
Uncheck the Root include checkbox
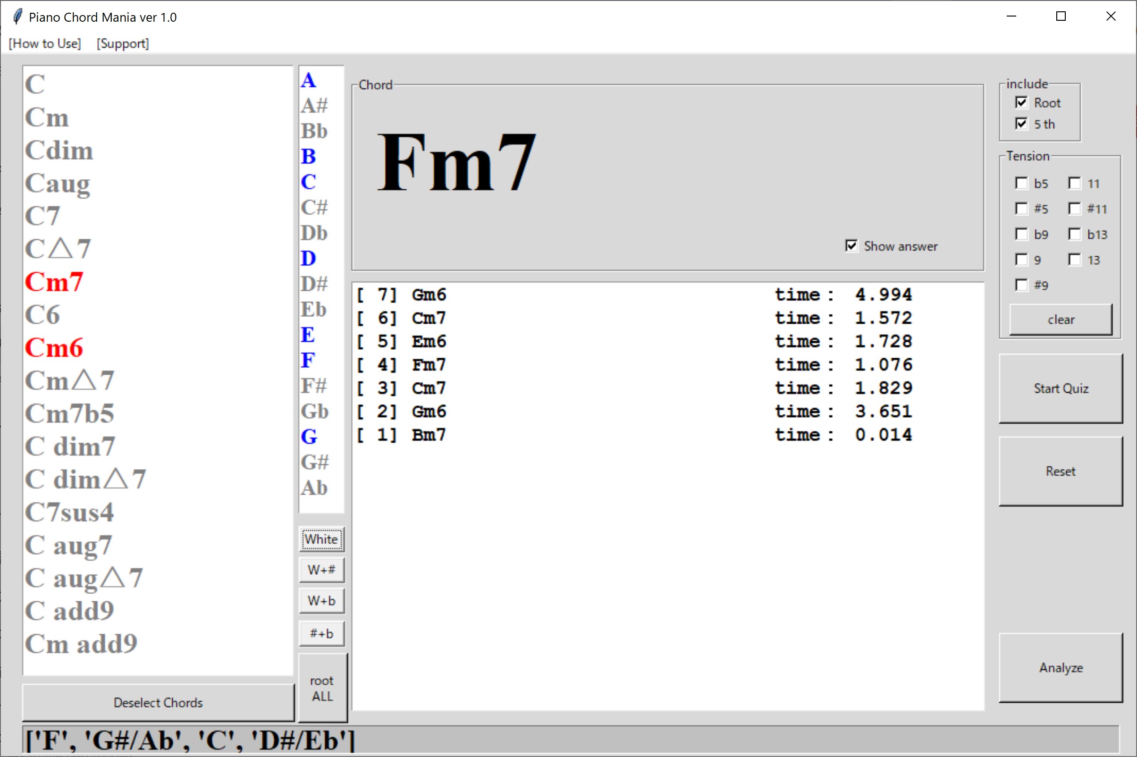pos(1021,102)
